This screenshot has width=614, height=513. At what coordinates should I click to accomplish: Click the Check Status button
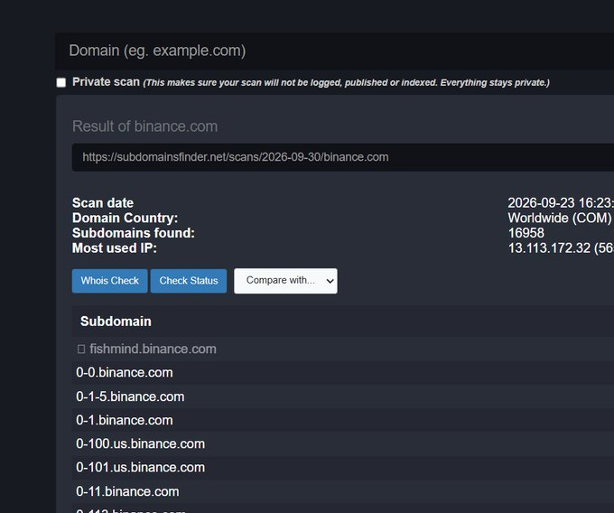(189, 281)
